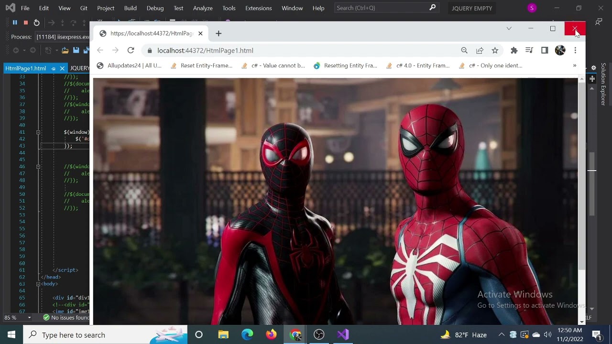Open the View menu

(64, 8)
